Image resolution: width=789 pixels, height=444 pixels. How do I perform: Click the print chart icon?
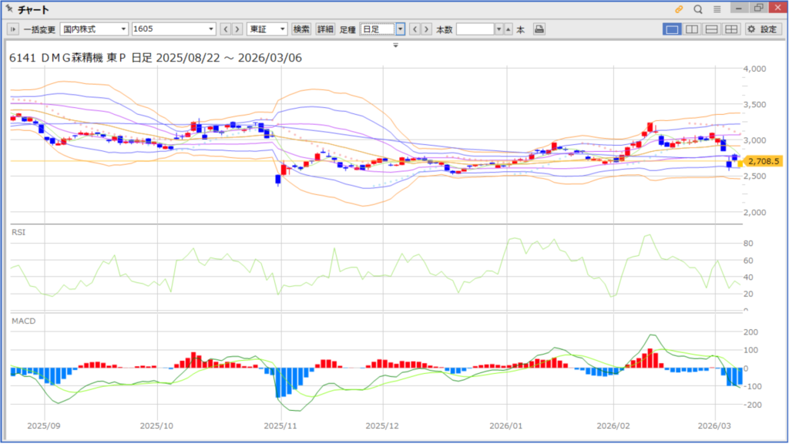[539, 29]
